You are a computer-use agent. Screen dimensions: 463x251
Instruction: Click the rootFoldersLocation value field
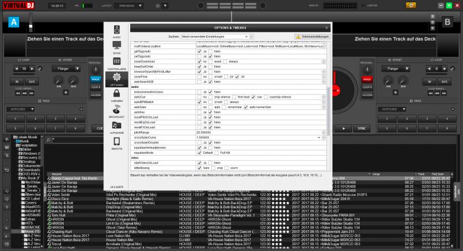pyautogui.click(x=259, y=46)
